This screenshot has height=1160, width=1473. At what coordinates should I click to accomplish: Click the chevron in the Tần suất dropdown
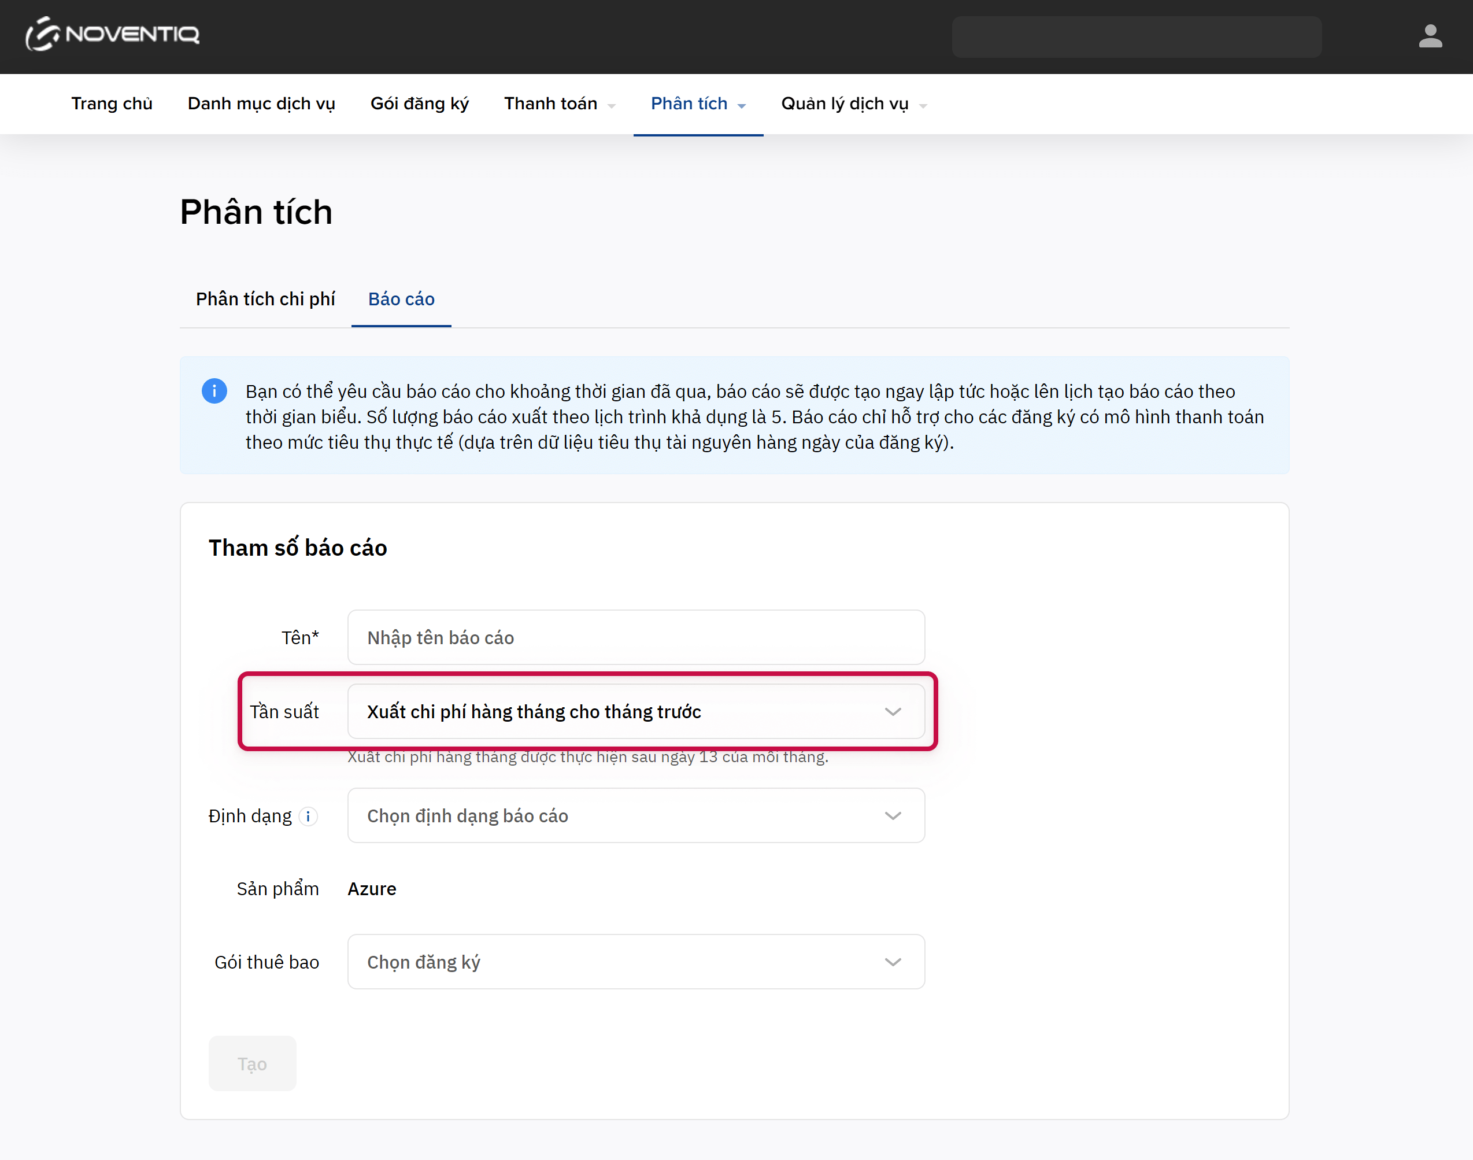click(893, 712)
